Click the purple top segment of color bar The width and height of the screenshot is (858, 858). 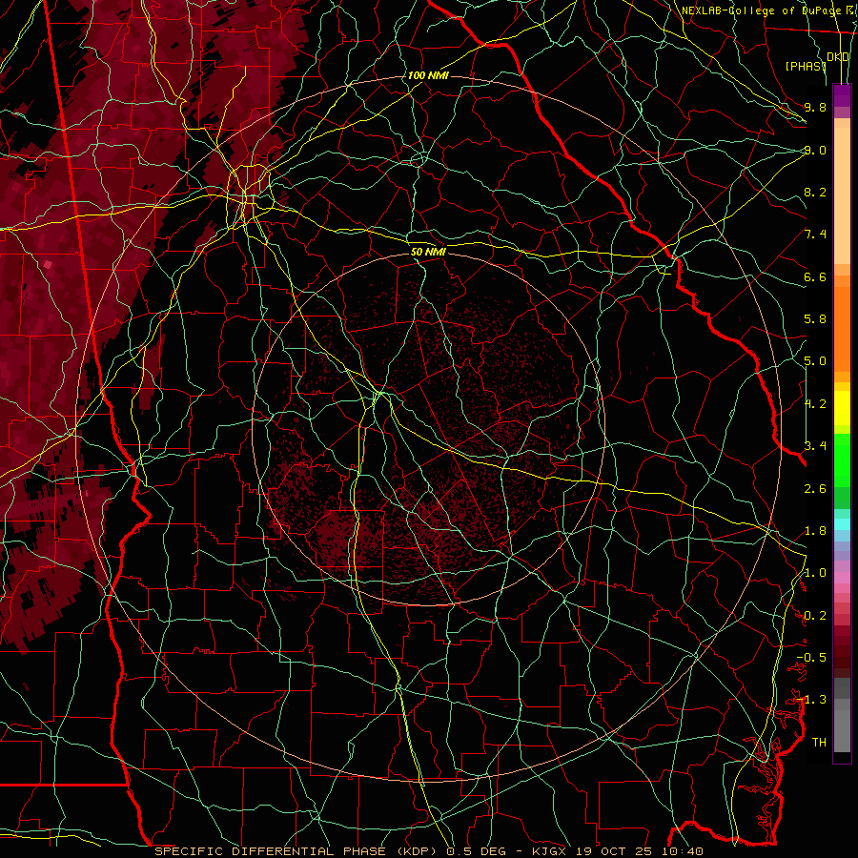click(842, 95)
